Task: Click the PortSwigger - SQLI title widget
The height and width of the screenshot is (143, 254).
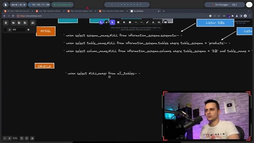Action: coord(225,5)
